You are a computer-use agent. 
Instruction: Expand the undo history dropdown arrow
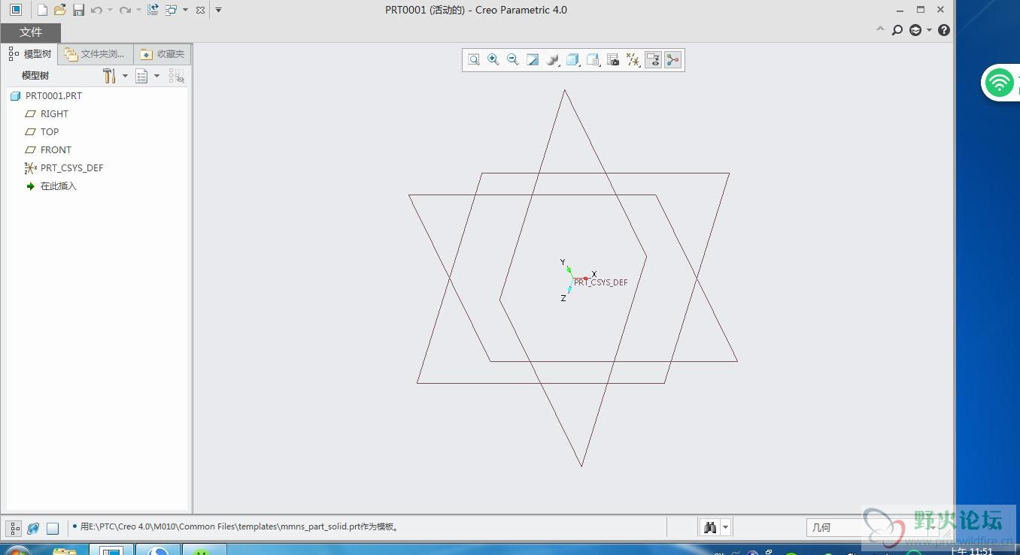pyautogui.click(x=110, y=10)
